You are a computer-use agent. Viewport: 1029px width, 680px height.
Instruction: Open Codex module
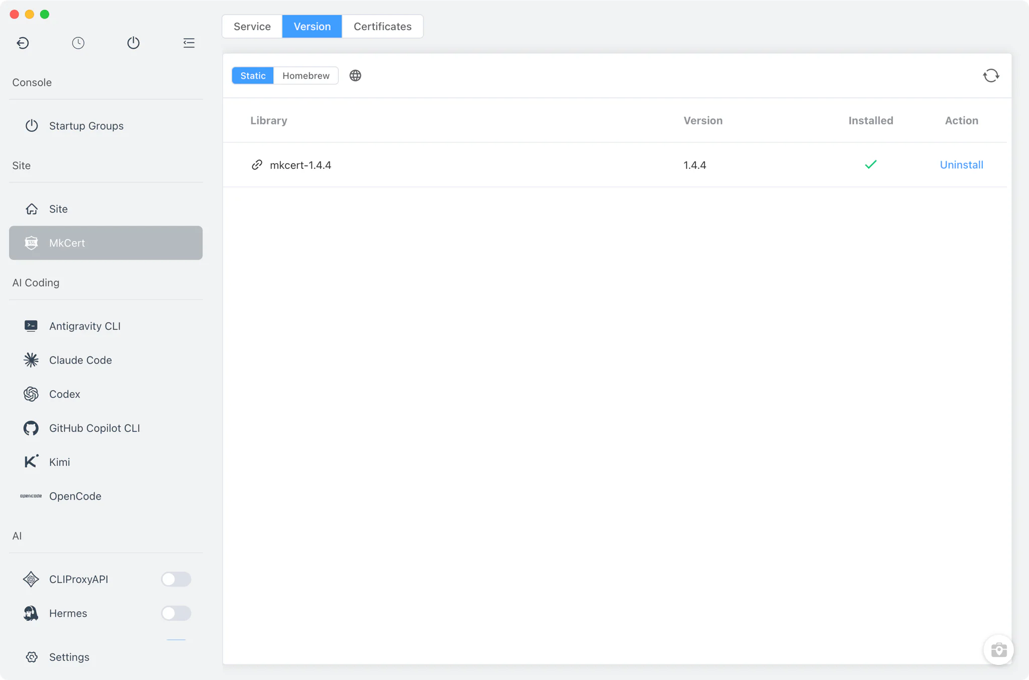coord(106,394)
